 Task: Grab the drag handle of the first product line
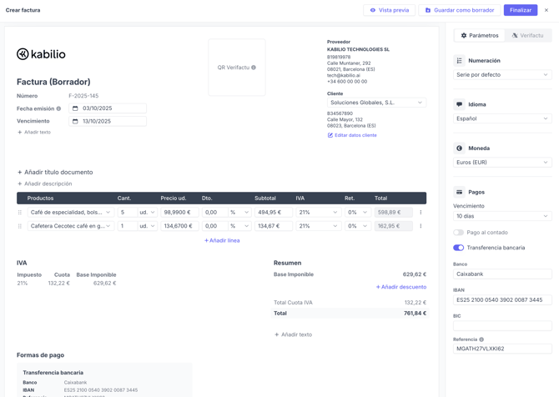coord(20,213)
